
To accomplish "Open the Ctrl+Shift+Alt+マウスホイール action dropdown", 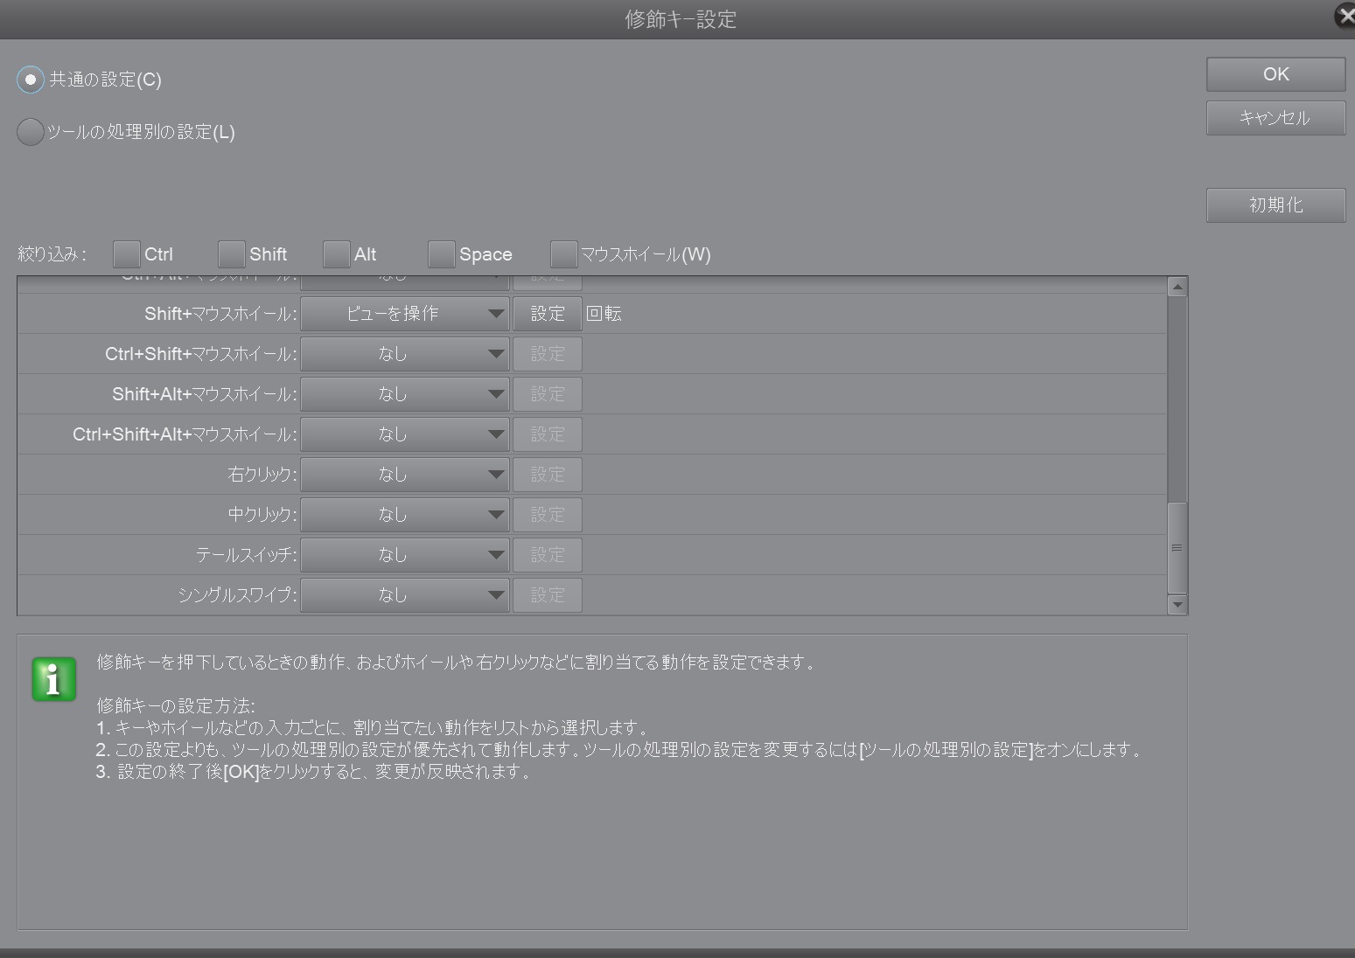I will pyautogui.click(x=405, y=434).
